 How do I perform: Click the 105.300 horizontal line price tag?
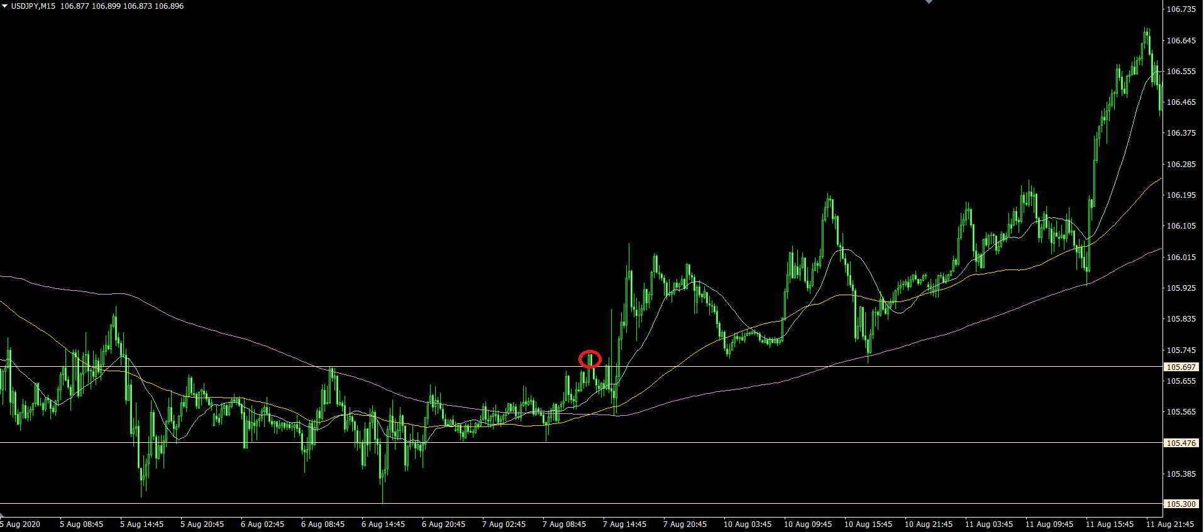[1181, 504]
